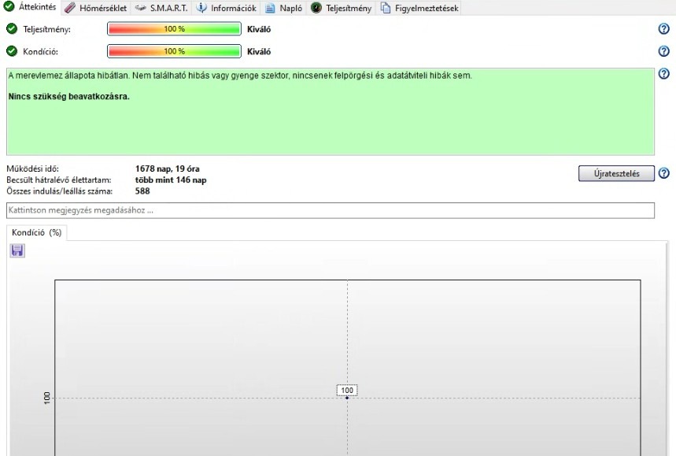Click the Nincs szükség beavatkozásra text
The image size is (676, 456).
[69, 96]
